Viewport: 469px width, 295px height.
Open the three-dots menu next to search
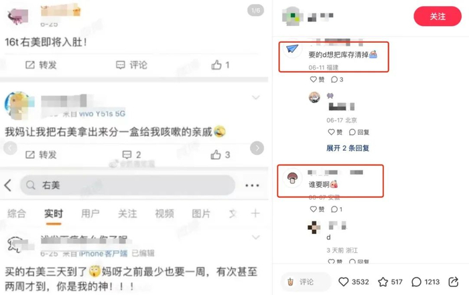[x=252, y=186]
